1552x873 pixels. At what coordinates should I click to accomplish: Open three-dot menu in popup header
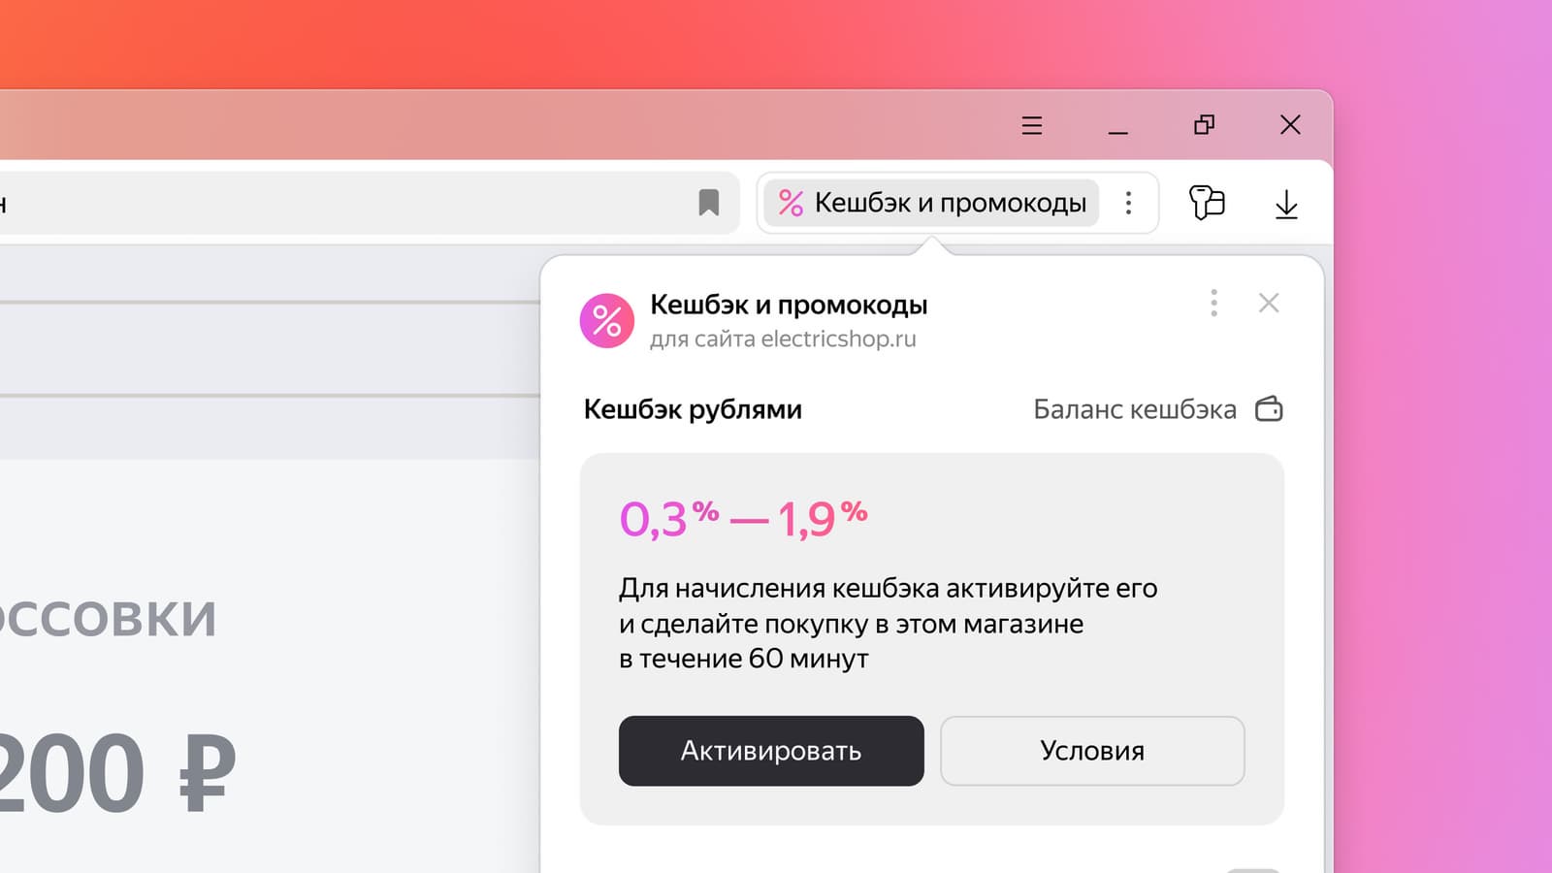click(1213, 304)
